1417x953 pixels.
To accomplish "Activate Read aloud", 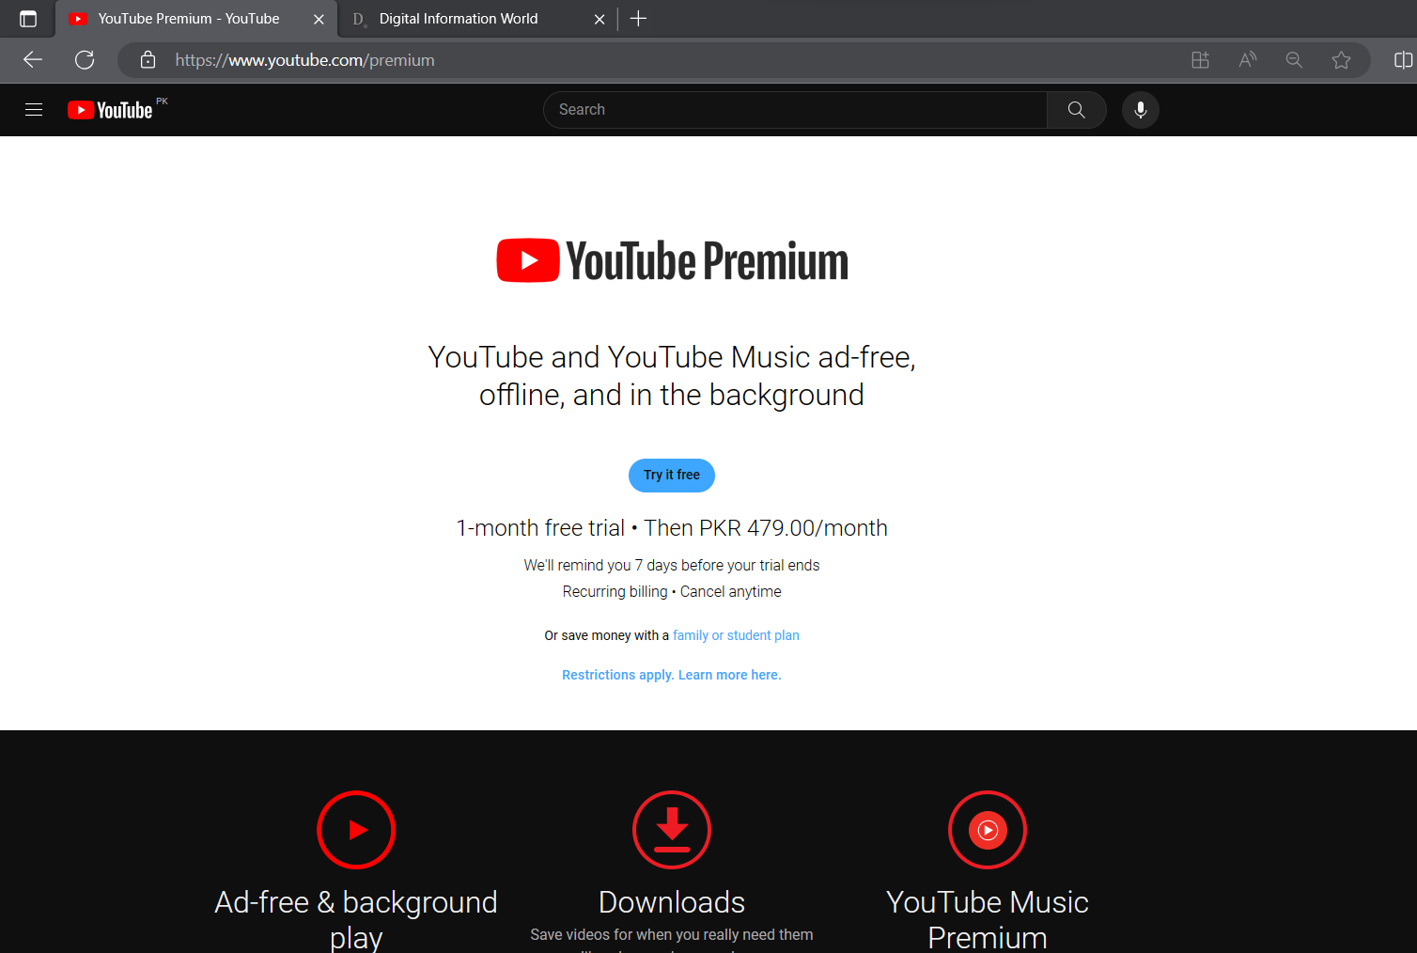I will point(1247,60).
